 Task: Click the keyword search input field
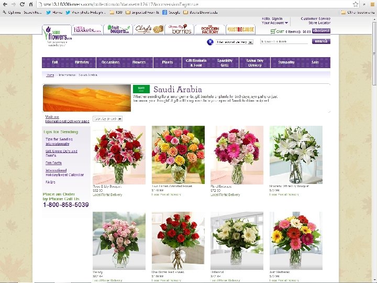coord(284,41)
